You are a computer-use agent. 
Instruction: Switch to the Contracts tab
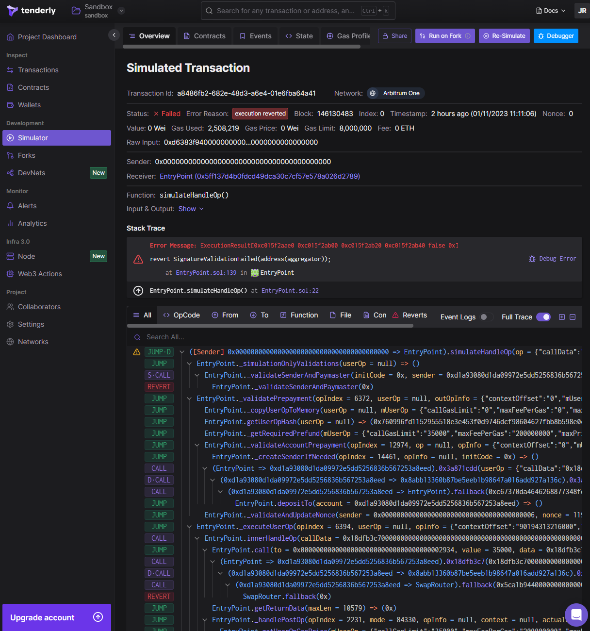point(205,36)
